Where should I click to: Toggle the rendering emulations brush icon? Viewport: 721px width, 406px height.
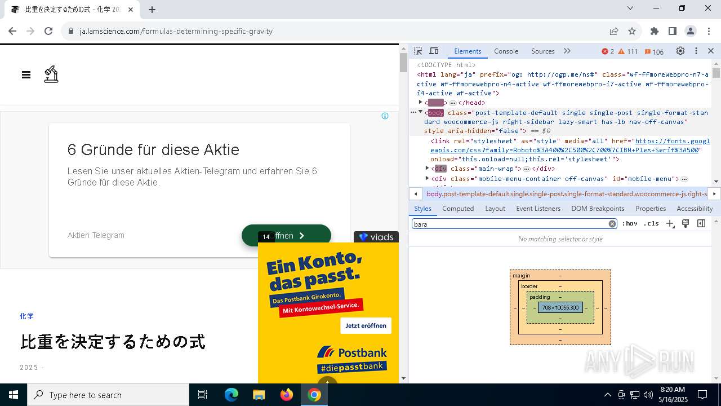pos(686,224)
